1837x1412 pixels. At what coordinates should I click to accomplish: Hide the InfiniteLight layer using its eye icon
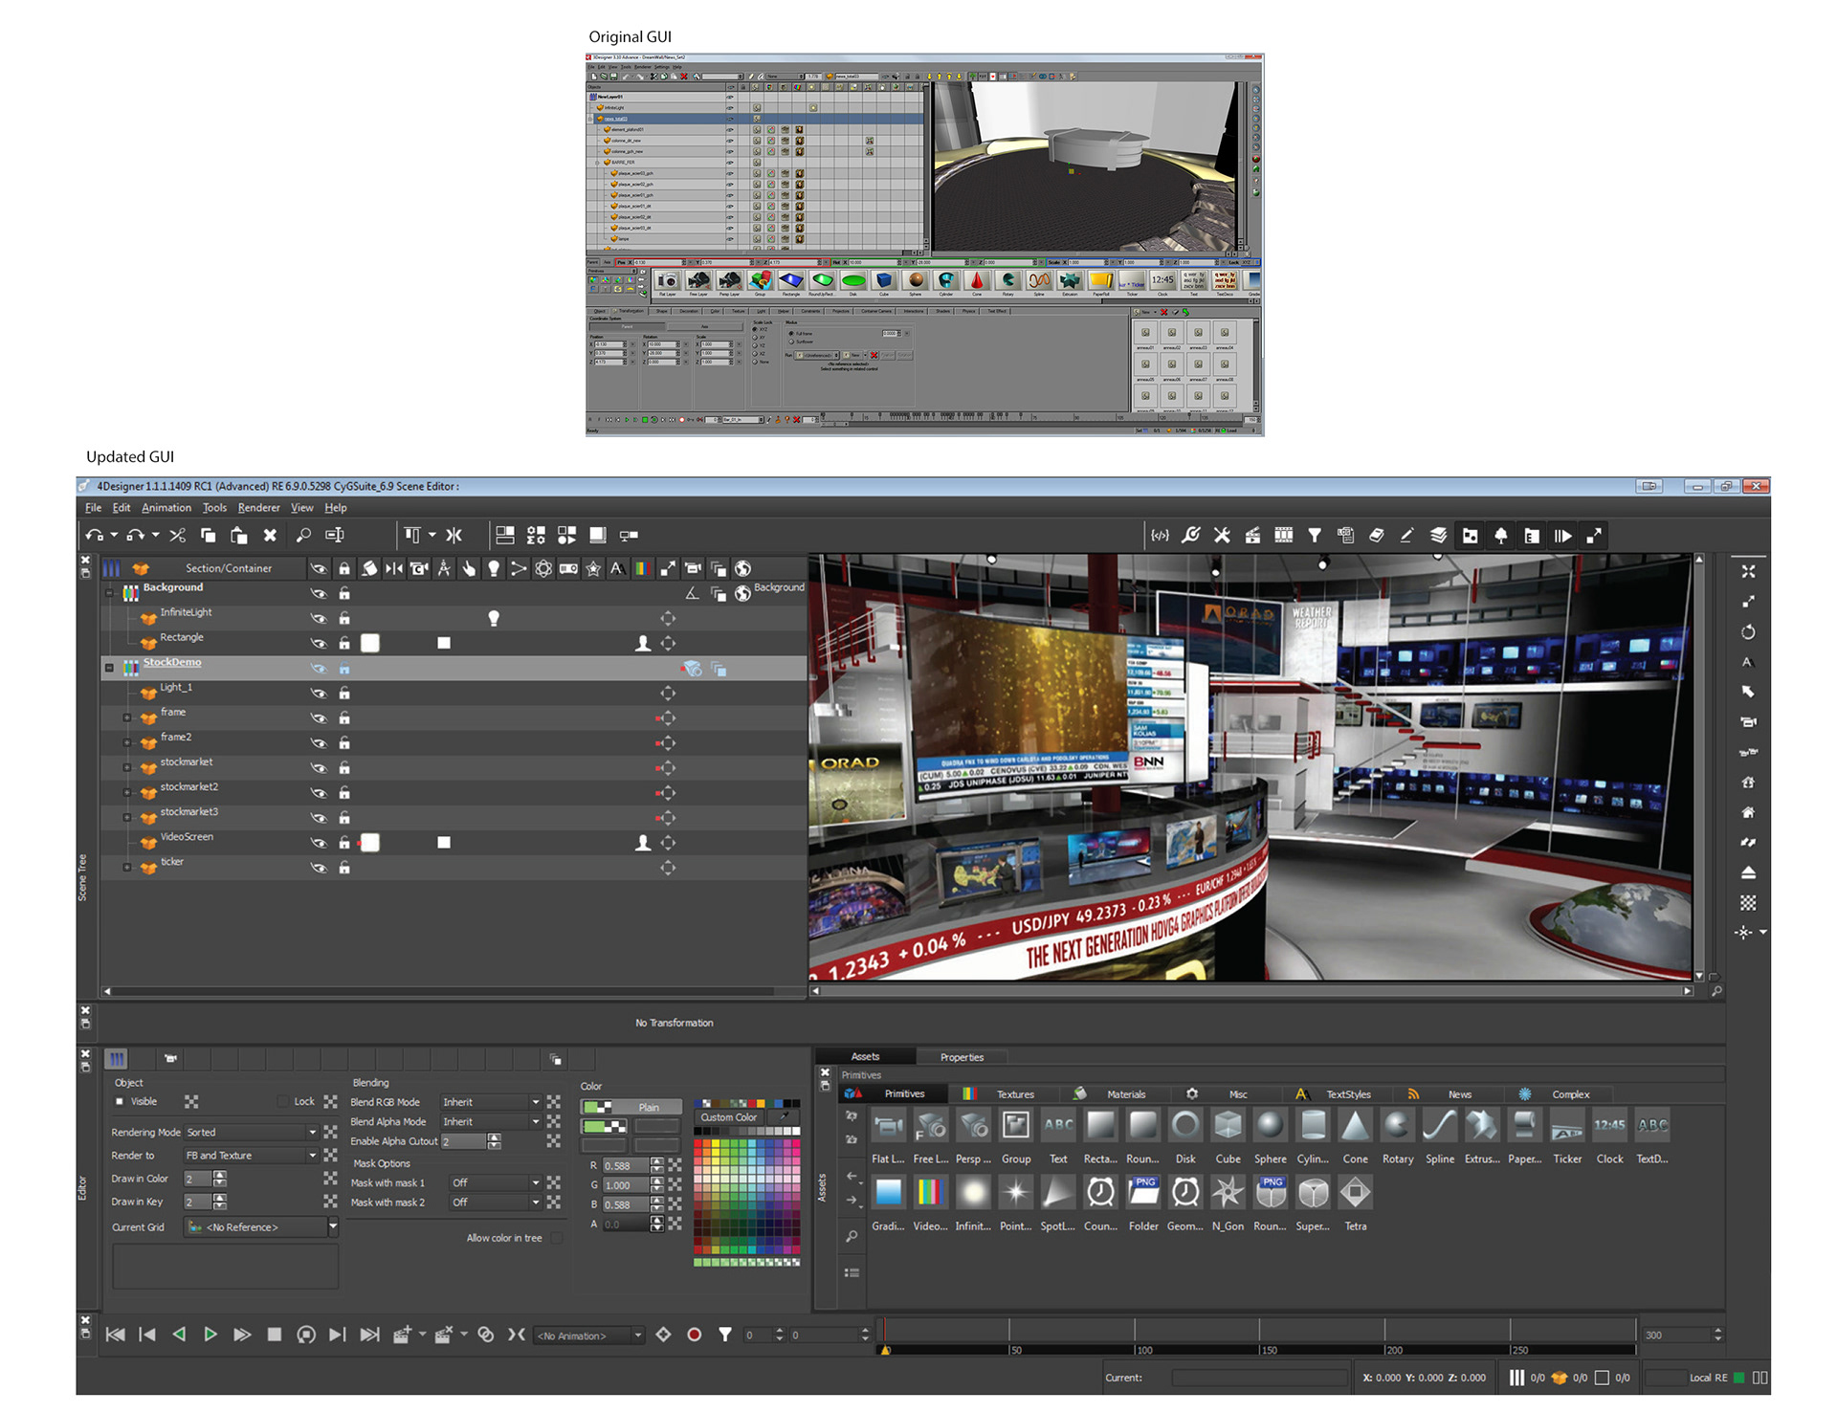point(319,619)
